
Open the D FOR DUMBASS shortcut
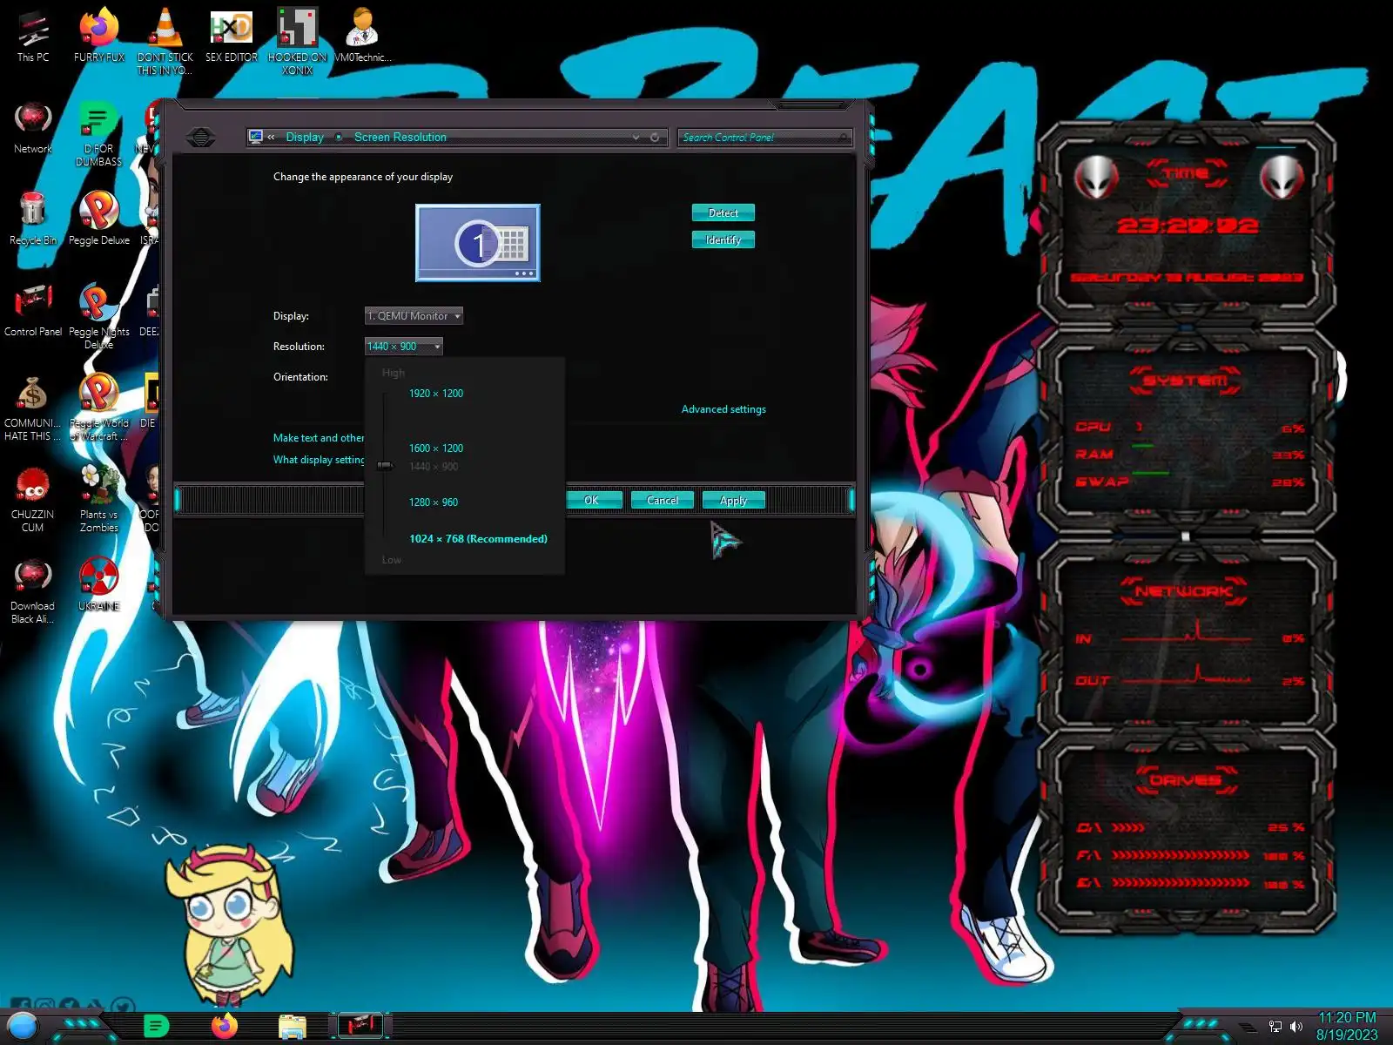pyautogui.click(x=99, y=133)
